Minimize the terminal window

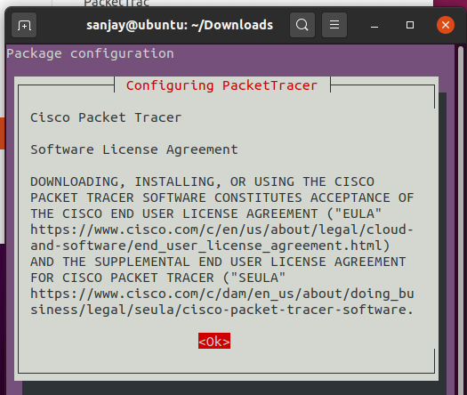point(374,25)
